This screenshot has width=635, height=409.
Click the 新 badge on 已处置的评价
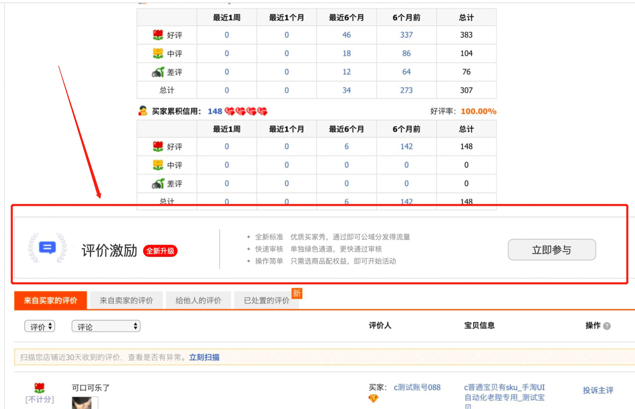click(x=297, y=293)
